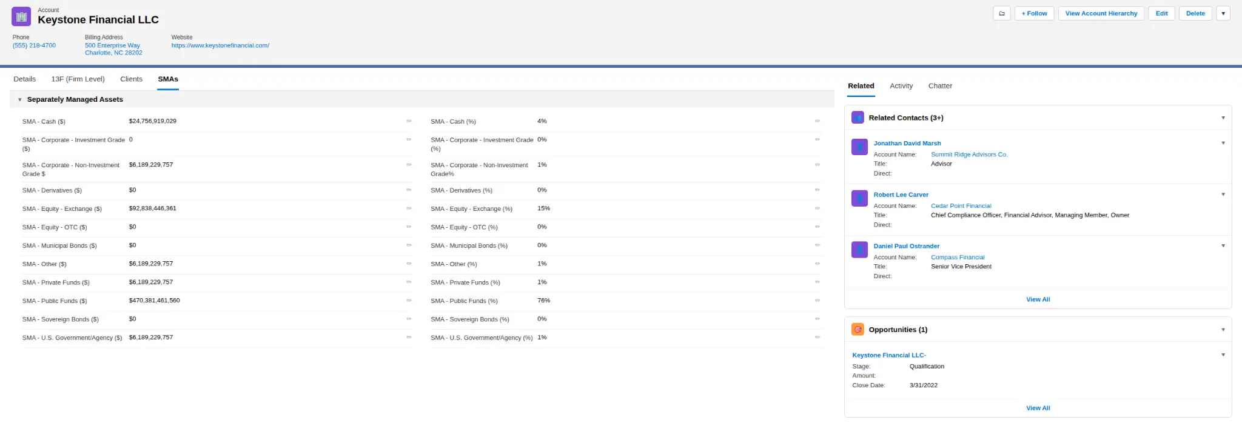
Task: Open Jonathan David Marsh contact name link
Action: [x=907, y=144]
